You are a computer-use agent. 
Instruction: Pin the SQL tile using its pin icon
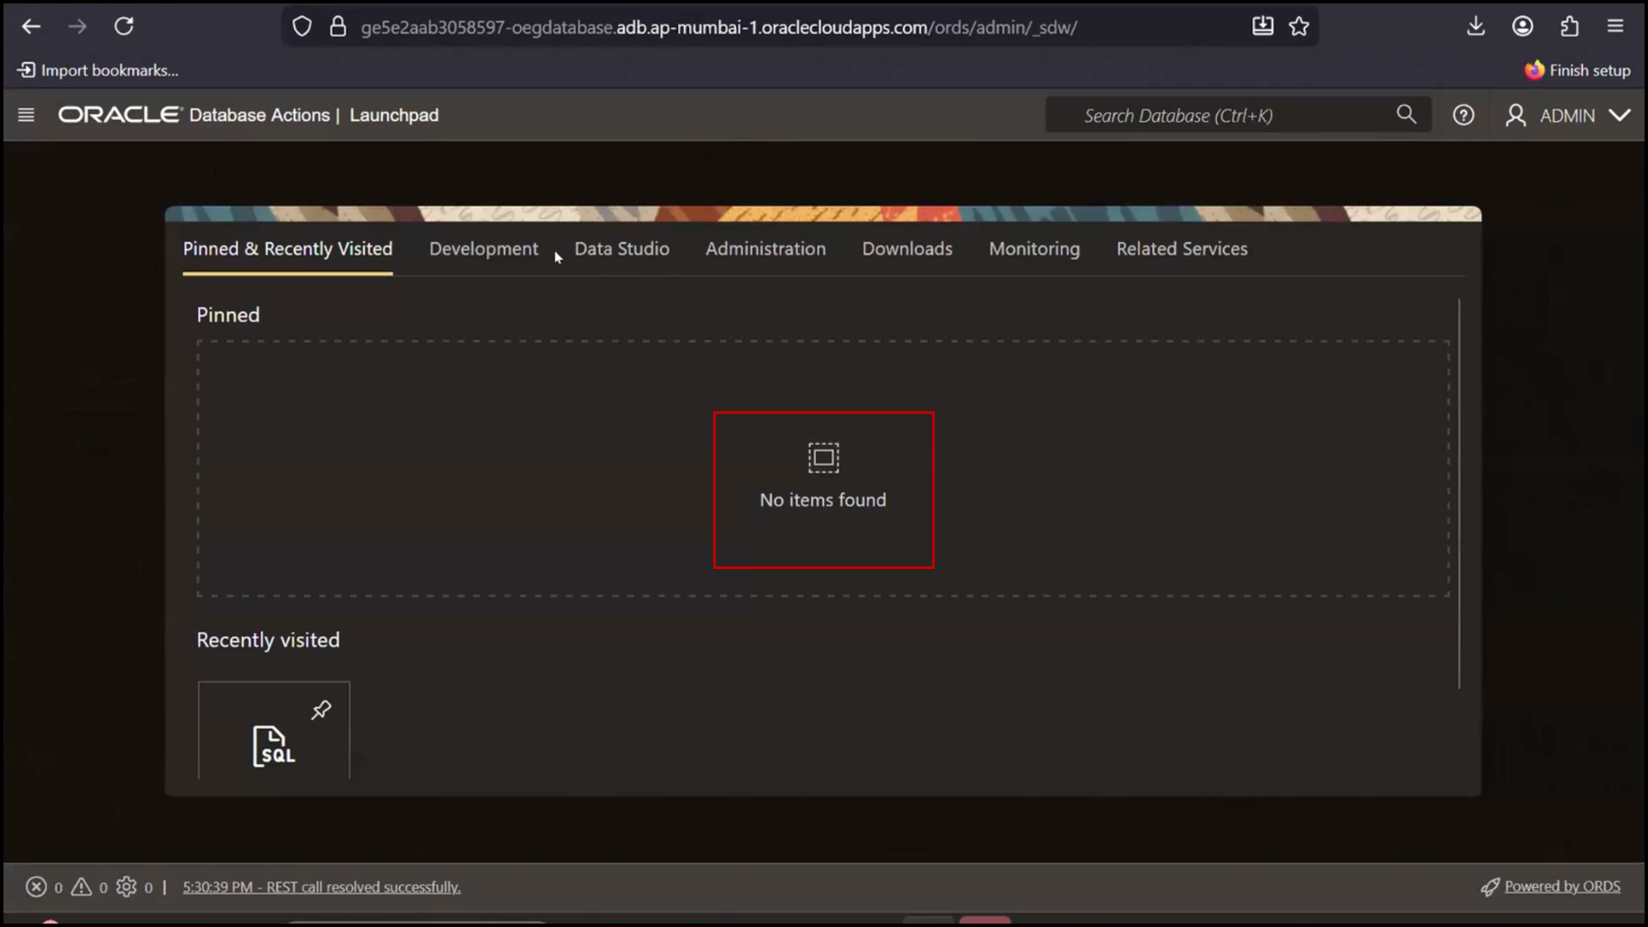pos(321,709)
